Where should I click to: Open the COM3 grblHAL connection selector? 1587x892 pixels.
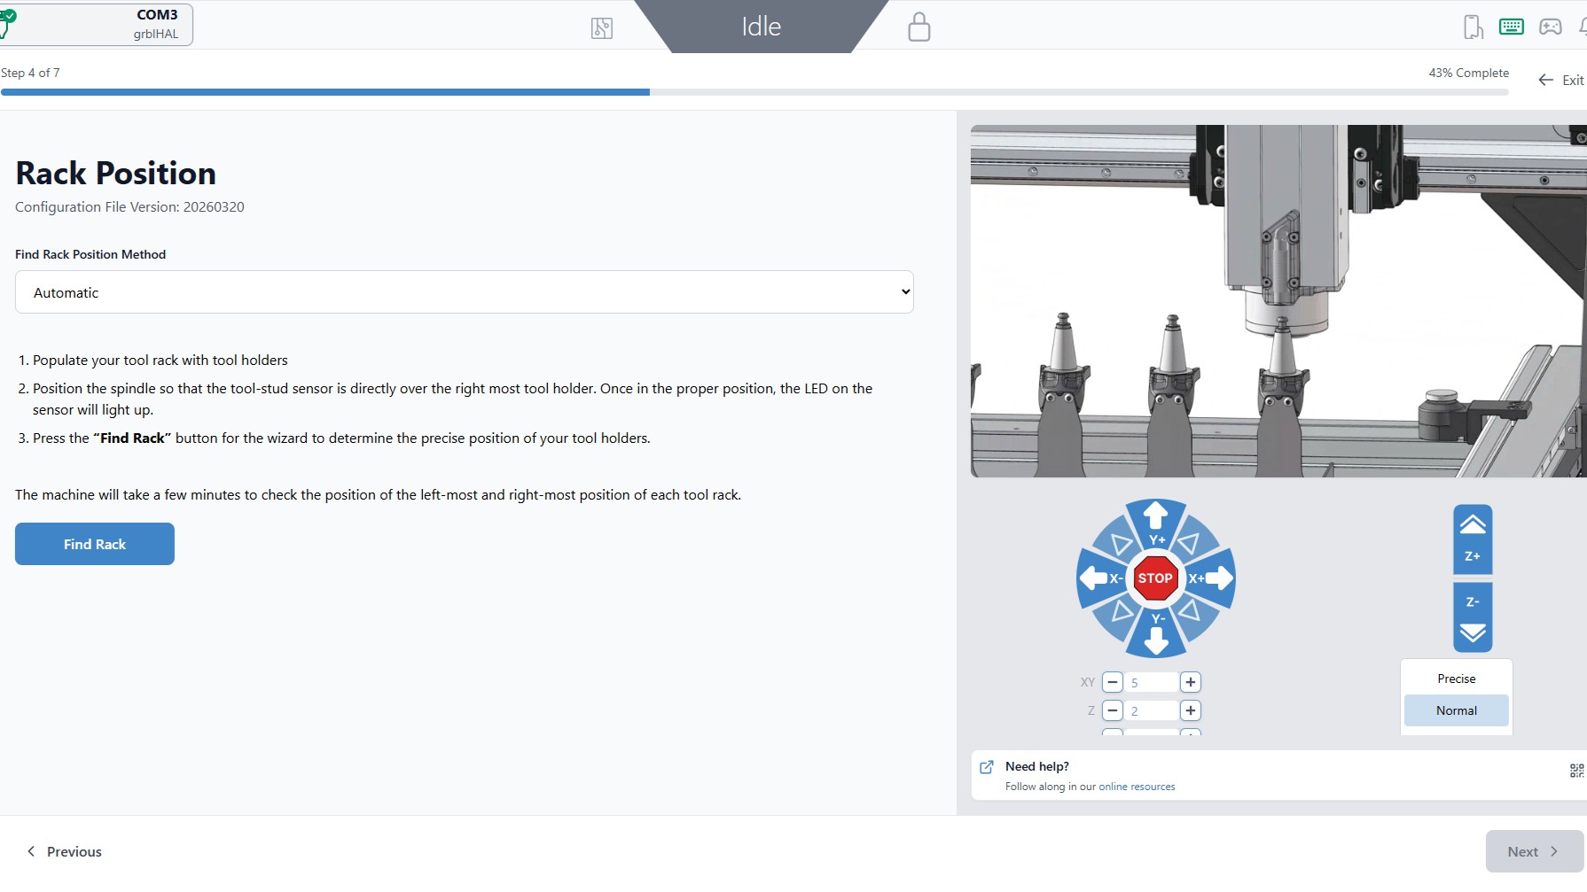tap(98, 24)
